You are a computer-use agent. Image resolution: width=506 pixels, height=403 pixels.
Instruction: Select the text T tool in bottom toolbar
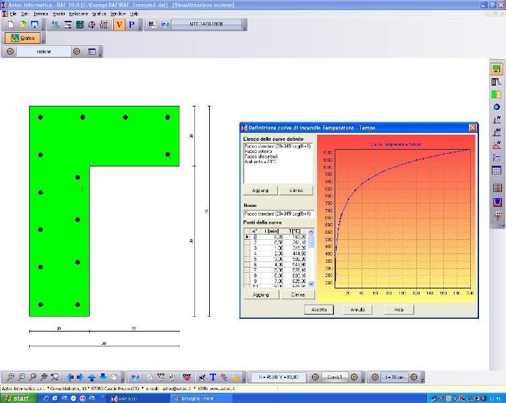tap(213, 377)
